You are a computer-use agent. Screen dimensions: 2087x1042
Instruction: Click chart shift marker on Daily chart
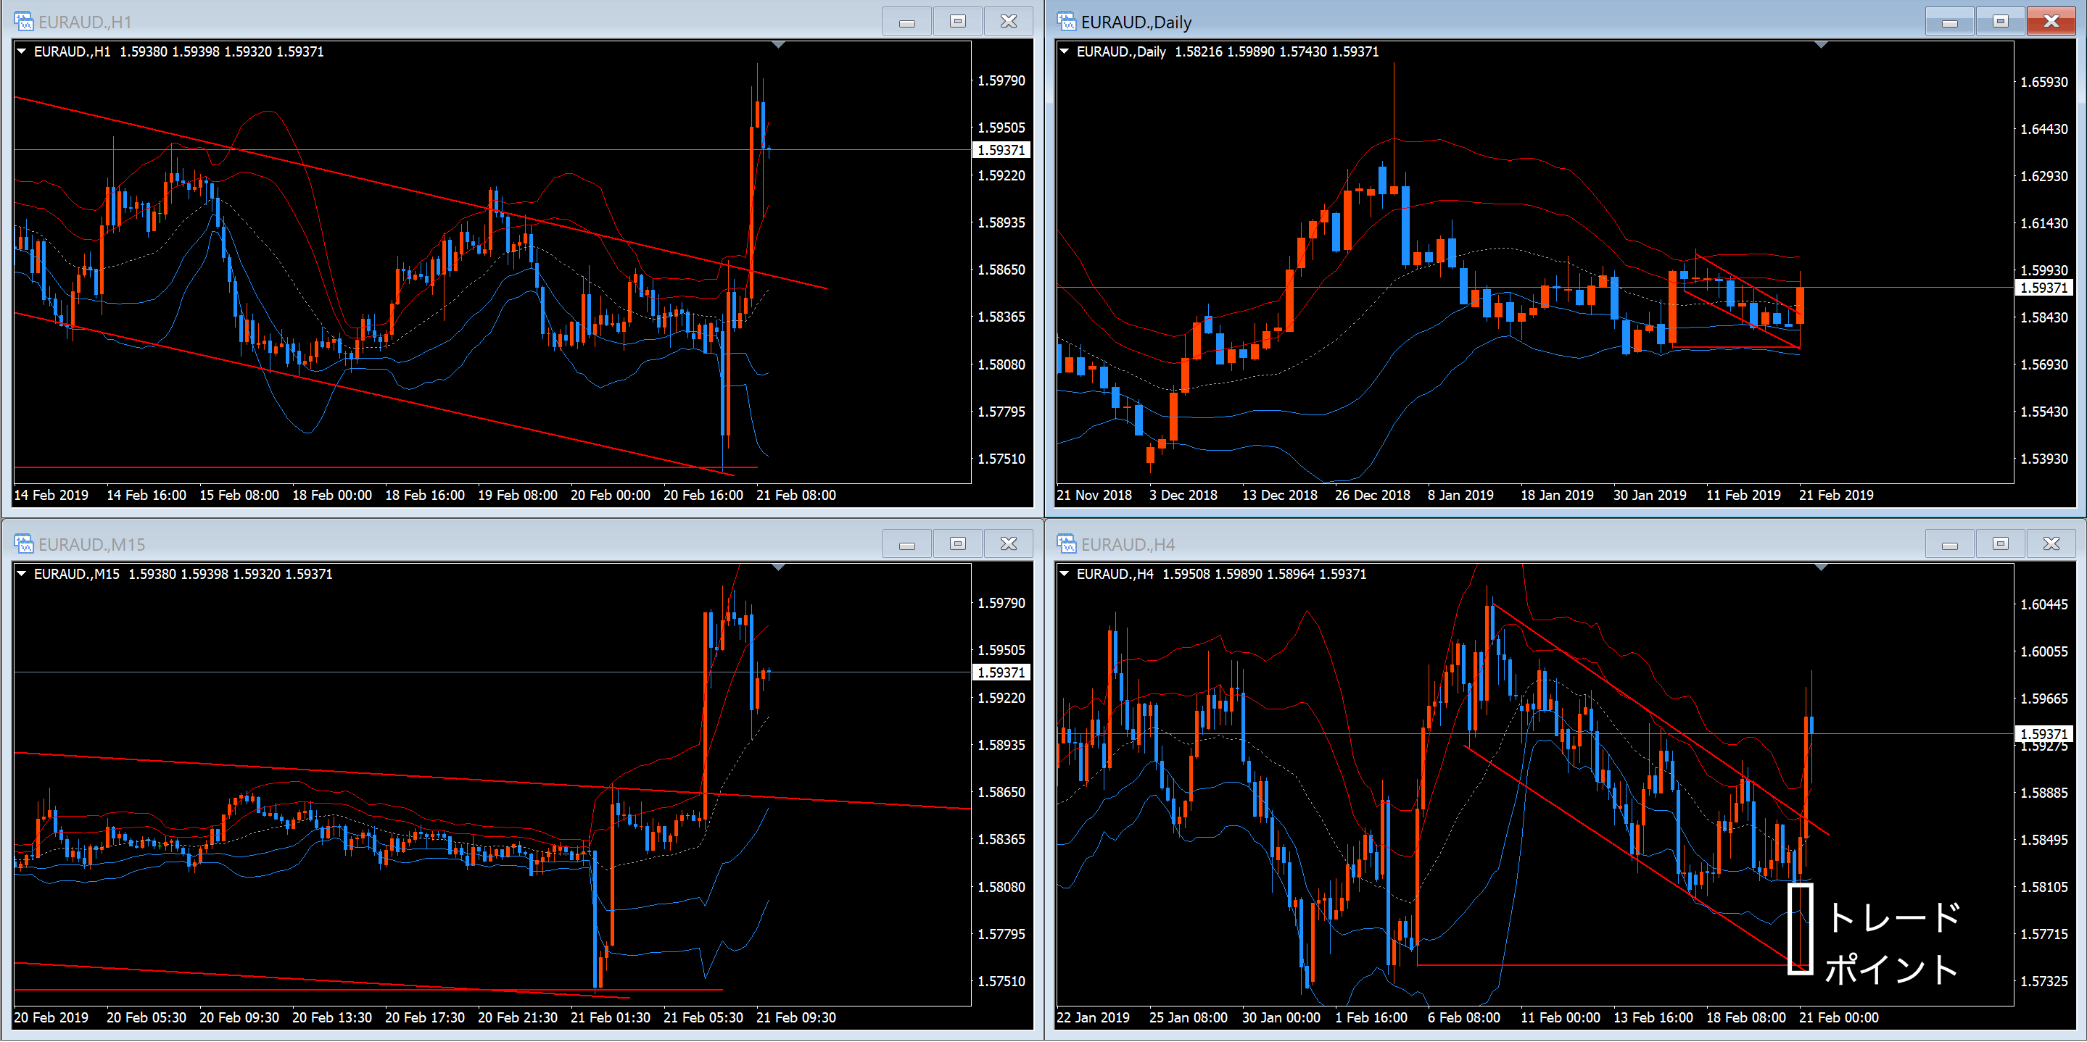[1822, 46]
